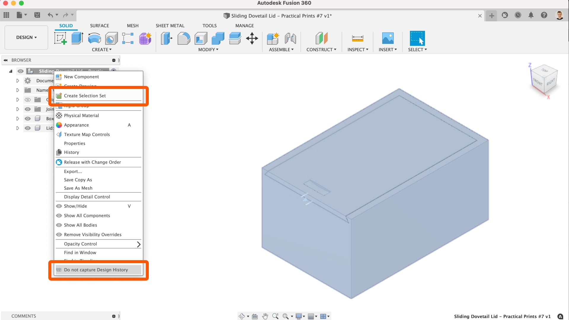This screenshot has width=569, height=320.
Task: Select the Fillet tool
Action: tap(184, 39)
